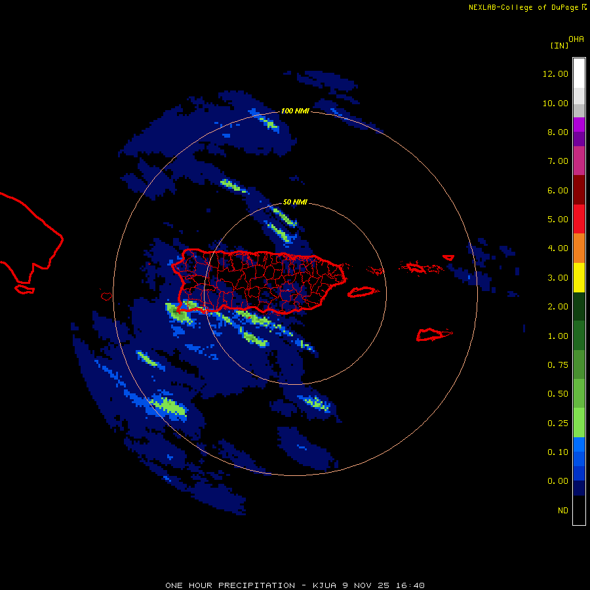Click the 100 NMI range ring label
The height and width of the screenshot is (590, 590).
295,111
